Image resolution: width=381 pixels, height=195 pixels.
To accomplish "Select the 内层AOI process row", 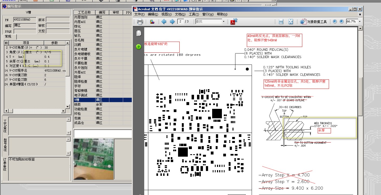I will coord(103,22).
